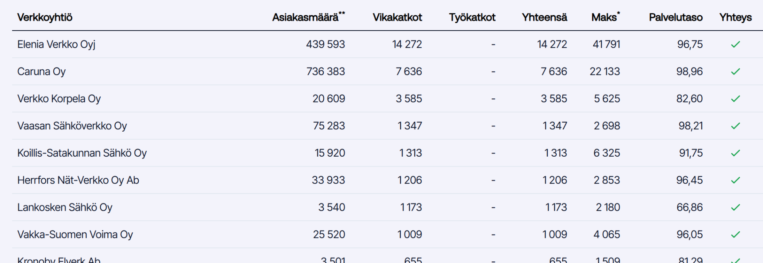The height and width of the screenshot is (263, 763).
Task: Click the Maks column header
Action: tap(606, 17)
